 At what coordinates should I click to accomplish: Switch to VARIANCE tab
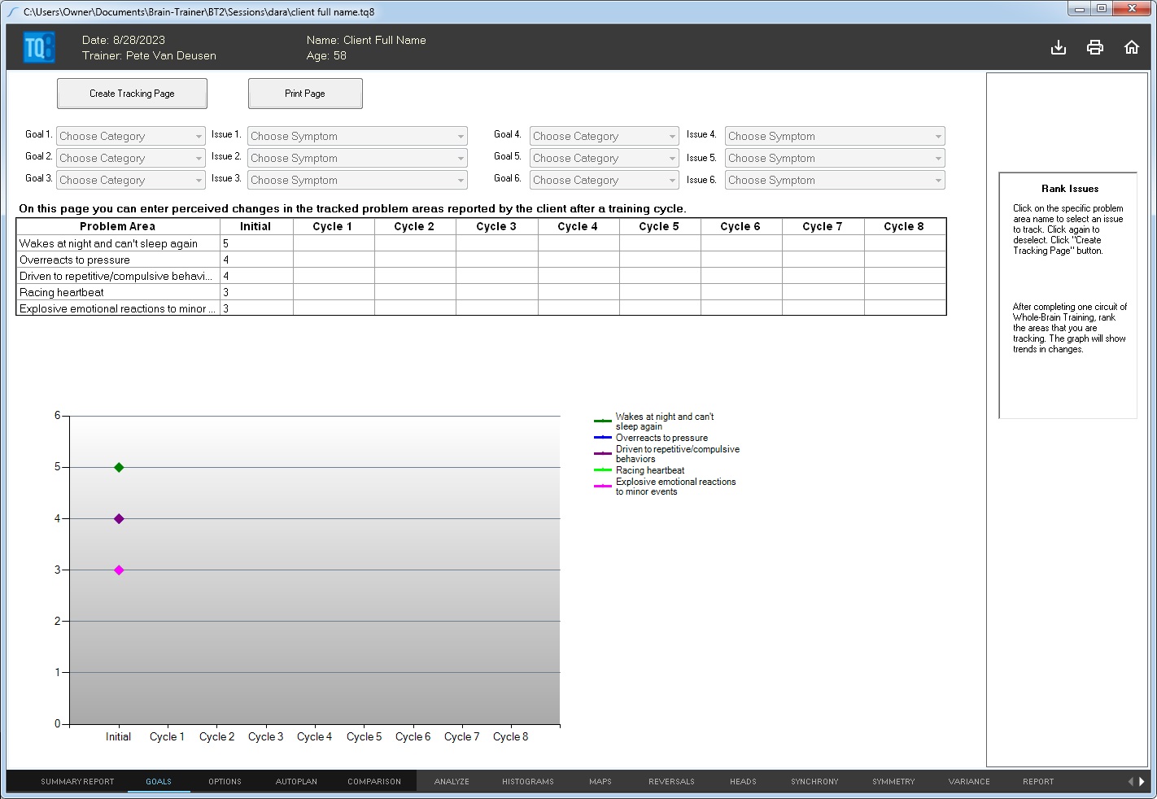pyautogui.click(x=969, y=781)
